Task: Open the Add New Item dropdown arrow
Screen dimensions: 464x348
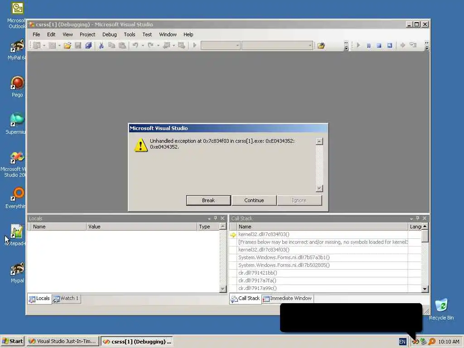Action: click(x=59, y=45)
